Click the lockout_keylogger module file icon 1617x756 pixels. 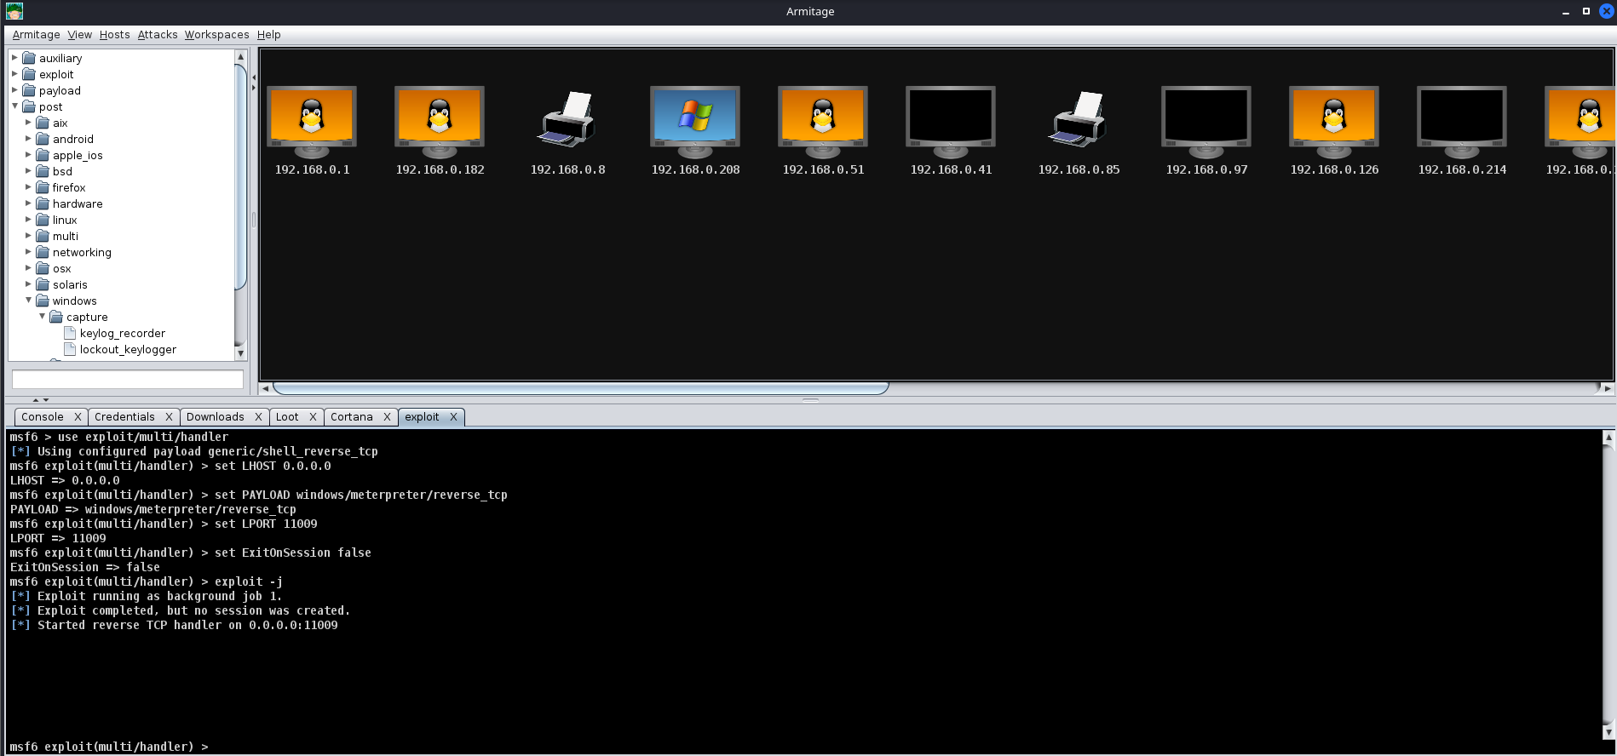pos(70,349)
